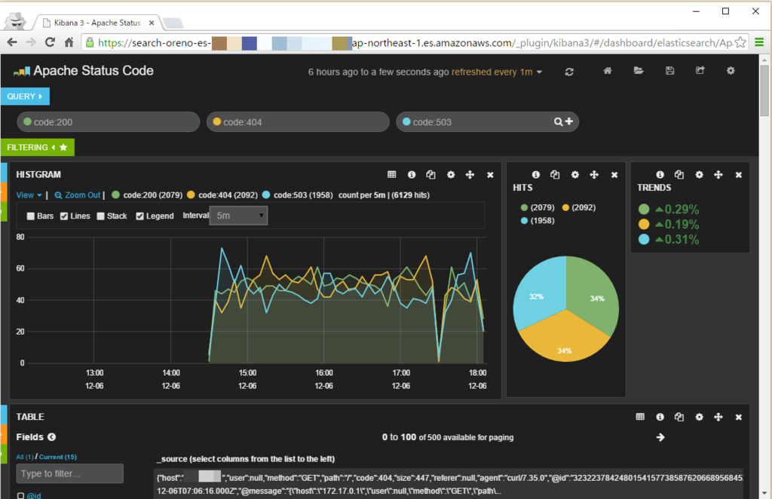Add a new query with the plus icon
The height and width of the screenshot is (499, 772).
(x=569, y=121)
